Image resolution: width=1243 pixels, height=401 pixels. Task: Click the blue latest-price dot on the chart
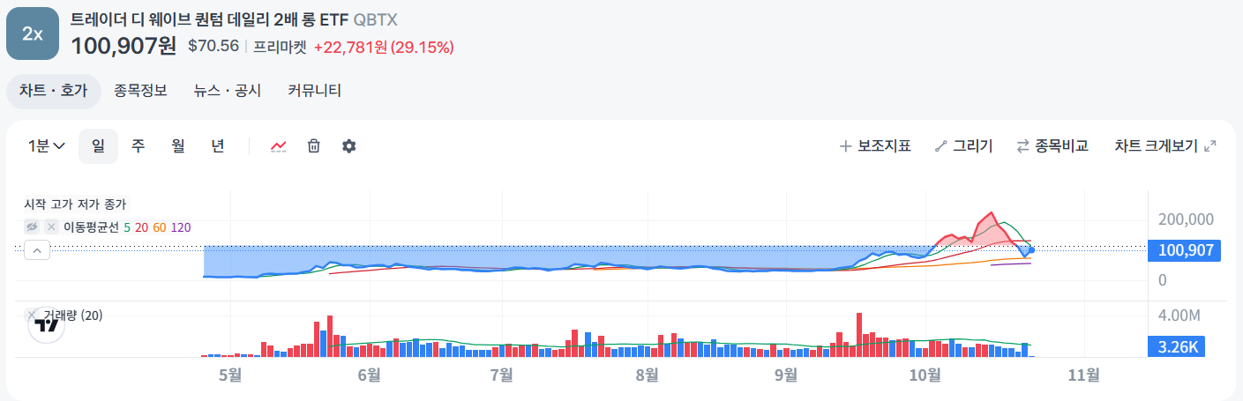[1031, 250]
